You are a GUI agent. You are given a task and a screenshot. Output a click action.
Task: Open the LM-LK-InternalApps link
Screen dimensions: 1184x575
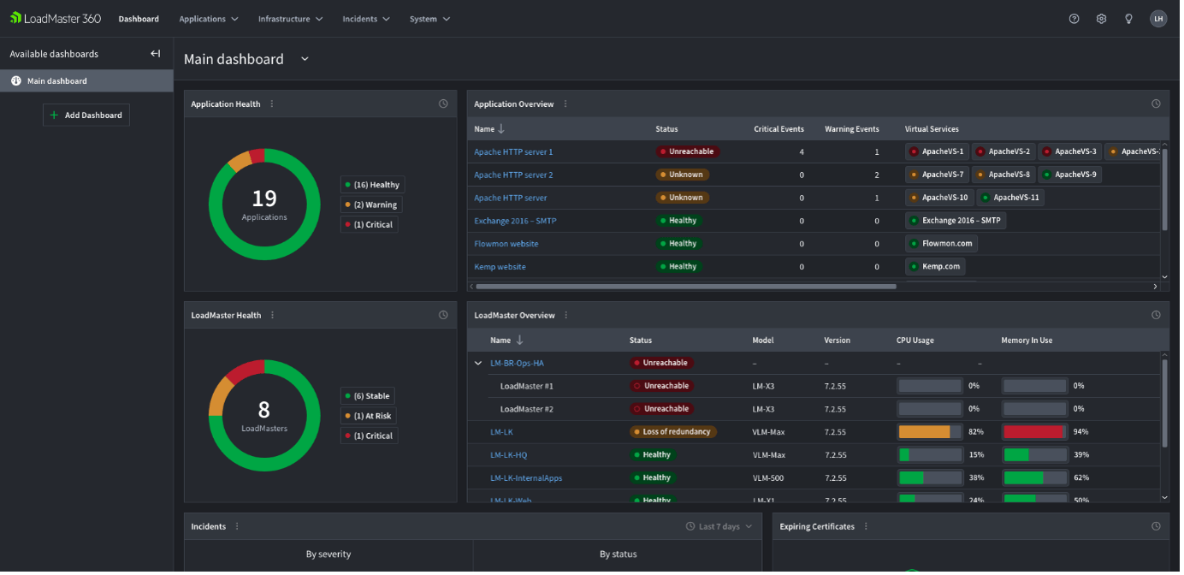[x=528, y=479]
